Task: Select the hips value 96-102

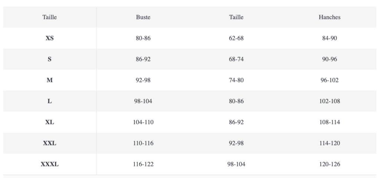Action: [x=330, y=80]
